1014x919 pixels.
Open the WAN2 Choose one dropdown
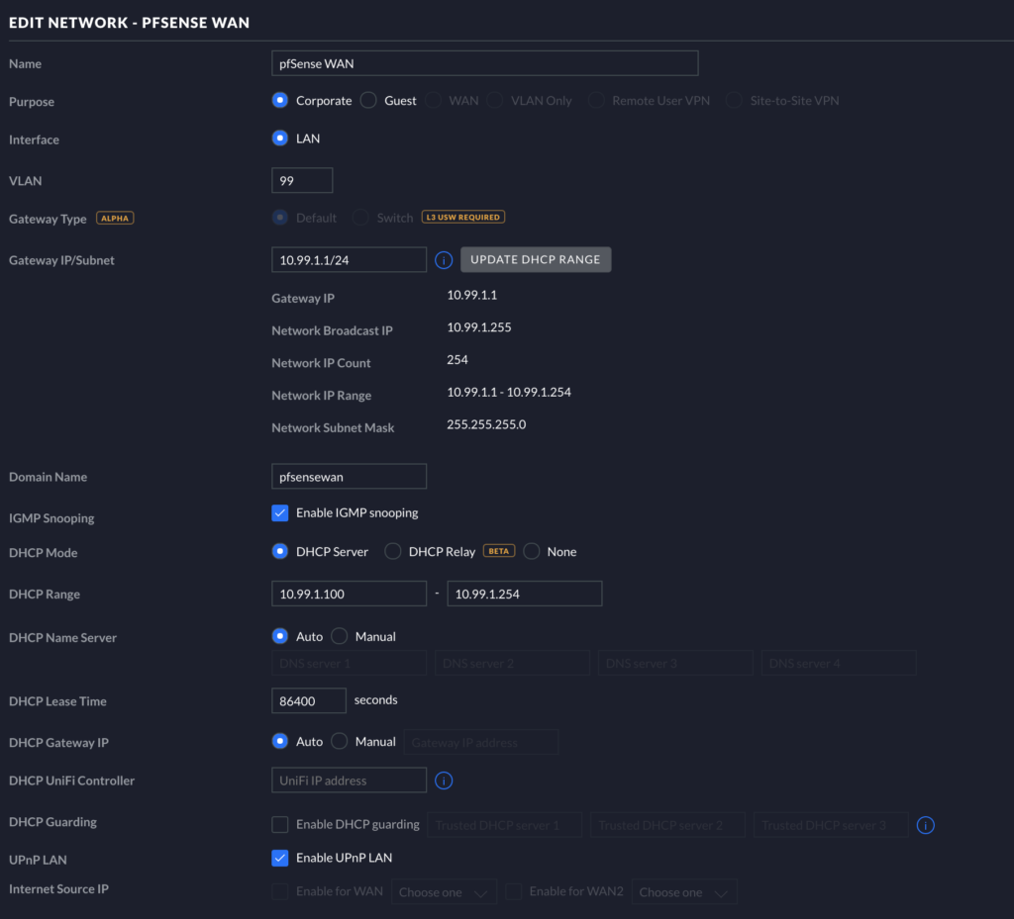[x=685, y=892]
